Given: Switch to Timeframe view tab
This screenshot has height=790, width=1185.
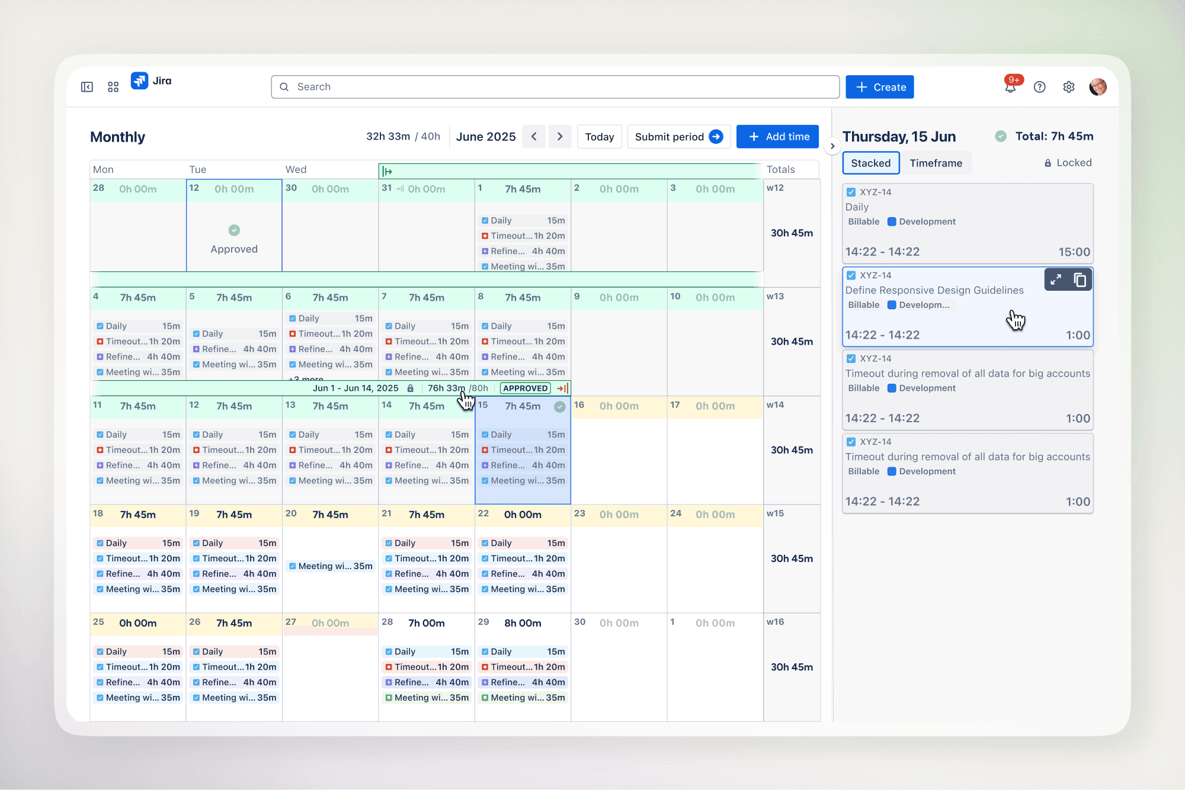Looking at the screenshot, I should pyautogui.click(x=936, y=163).
